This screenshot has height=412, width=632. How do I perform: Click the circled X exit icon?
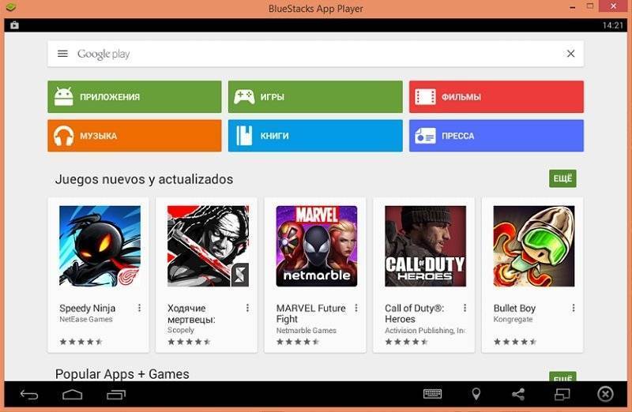pos(605,395)
